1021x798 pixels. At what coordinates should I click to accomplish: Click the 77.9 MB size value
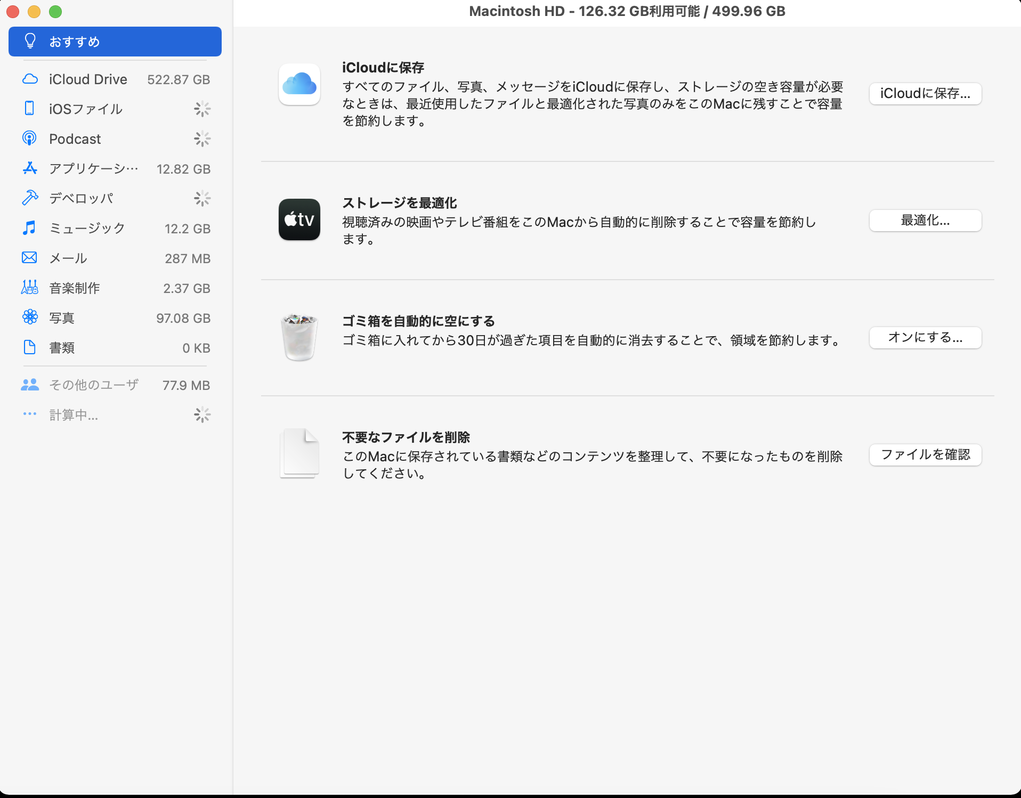pos(186,385)
